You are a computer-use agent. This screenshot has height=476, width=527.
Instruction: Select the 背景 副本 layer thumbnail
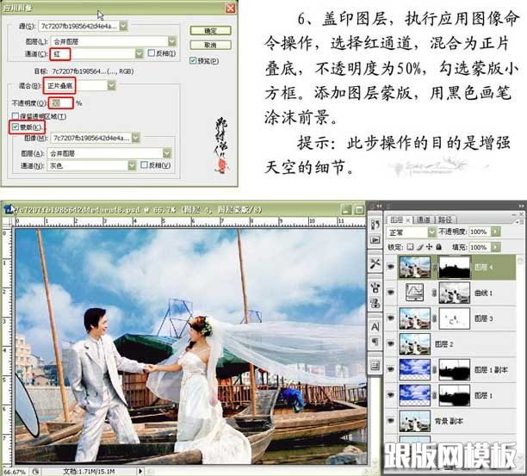tap(415, 421)
